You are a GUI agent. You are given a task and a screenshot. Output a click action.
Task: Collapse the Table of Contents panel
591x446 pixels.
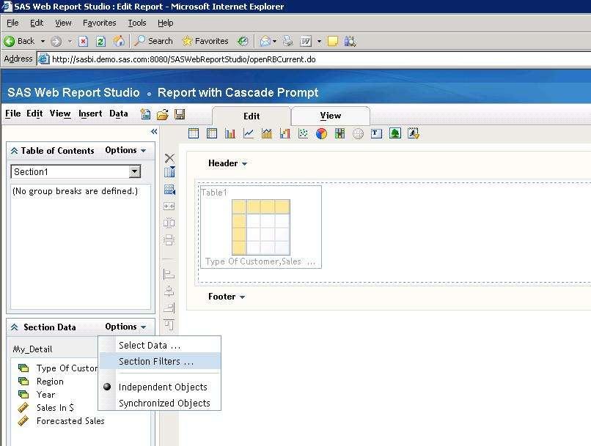click(x=15, y=151)
